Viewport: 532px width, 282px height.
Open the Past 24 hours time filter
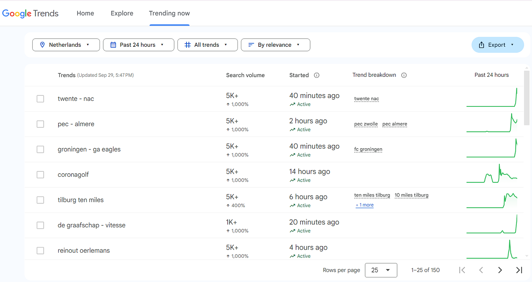(139, 45)
